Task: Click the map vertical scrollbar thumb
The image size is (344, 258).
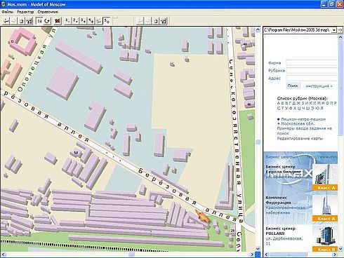Action: (258, 142)
